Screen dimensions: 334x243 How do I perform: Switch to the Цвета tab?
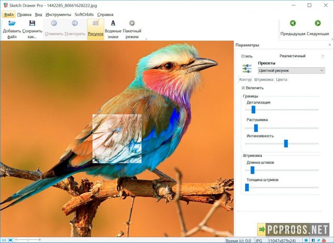click(281, 79)
